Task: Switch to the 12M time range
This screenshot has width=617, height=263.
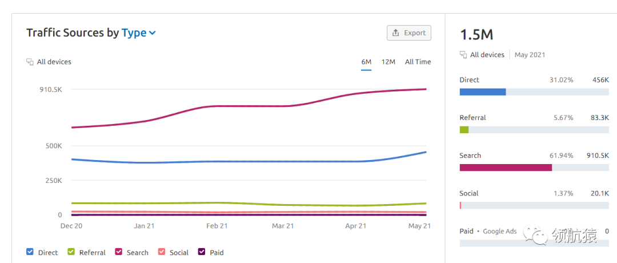Action: (x=388, y=62)
